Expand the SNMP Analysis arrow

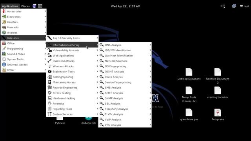click(150, 98)
